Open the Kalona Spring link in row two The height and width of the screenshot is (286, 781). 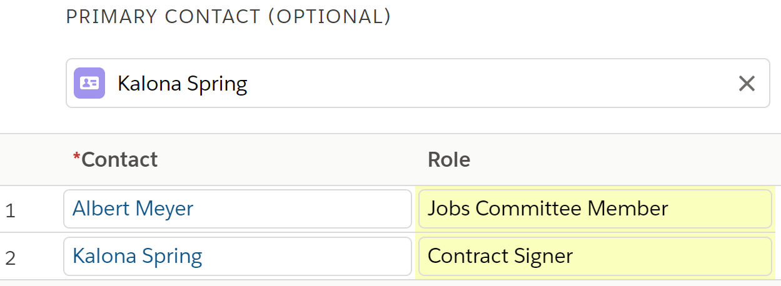pos(137,256)
